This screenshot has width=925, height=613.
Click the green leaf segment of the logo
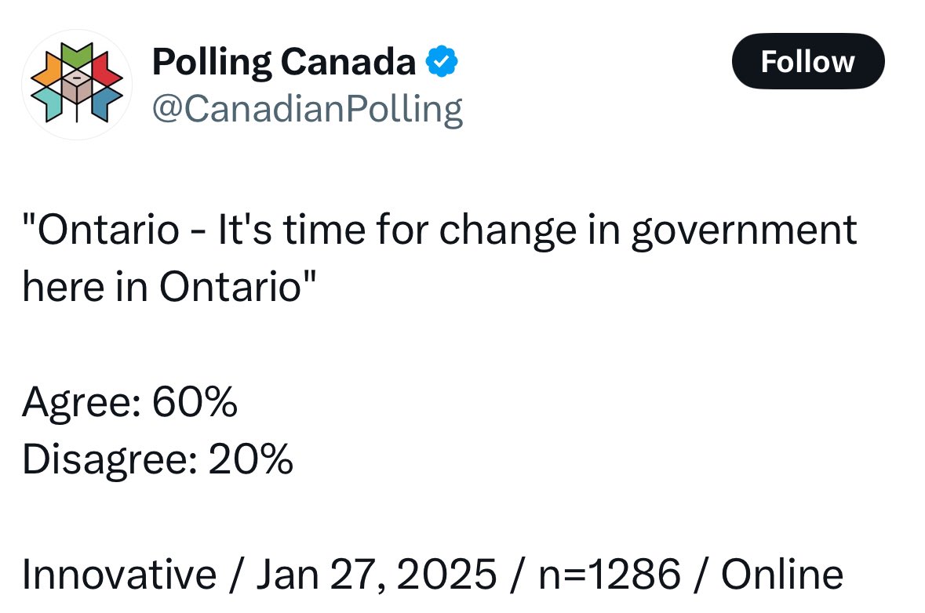[x=77, y=54]
